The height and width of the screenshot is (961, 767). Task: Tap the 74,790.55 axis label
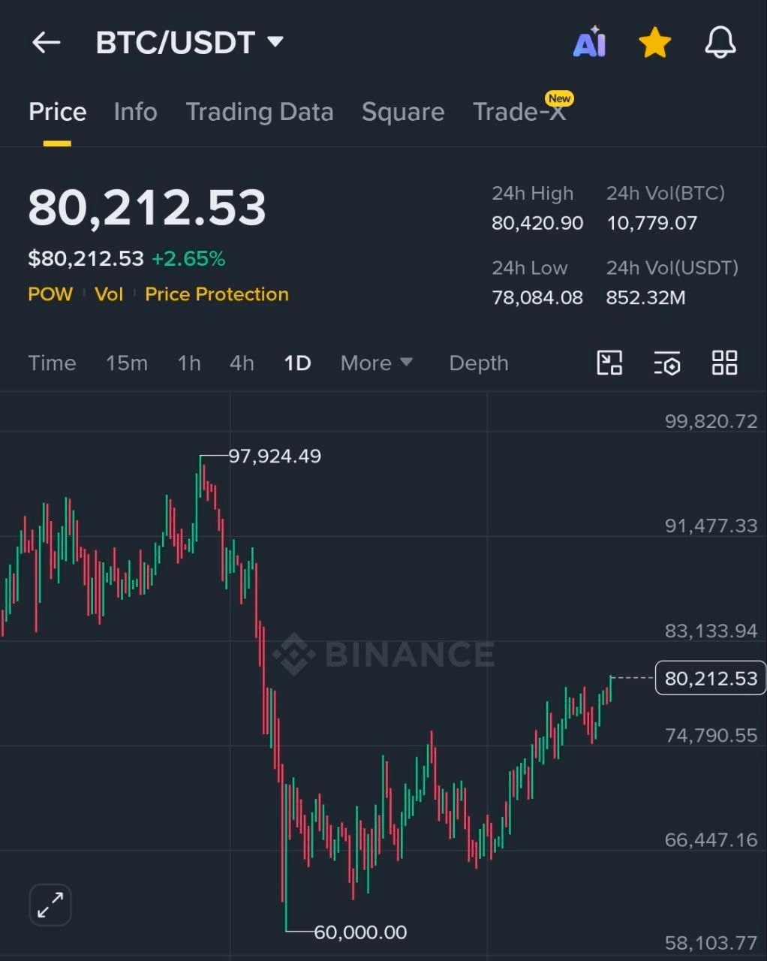[x=711, y=735]
